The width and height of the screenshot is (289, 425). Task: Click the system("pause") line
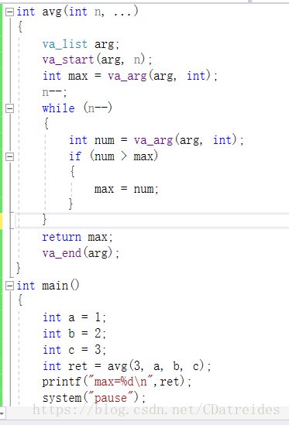[94, 398]
